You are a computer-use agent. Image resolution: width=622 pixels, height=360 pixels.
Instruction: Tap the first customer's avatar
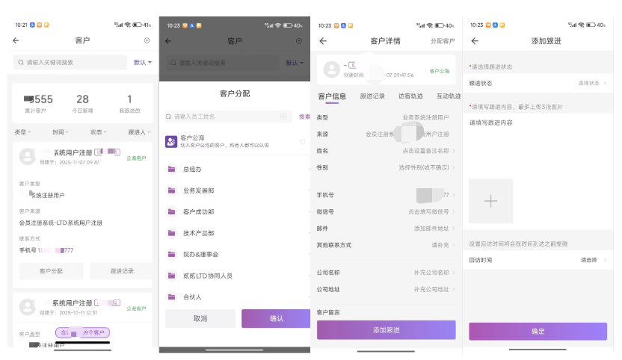[28, 157]
